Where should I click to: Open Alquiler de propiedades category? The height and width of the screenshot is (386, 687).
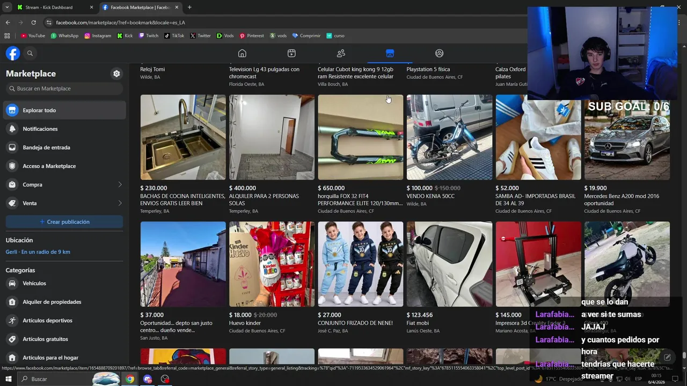(64, 302)
